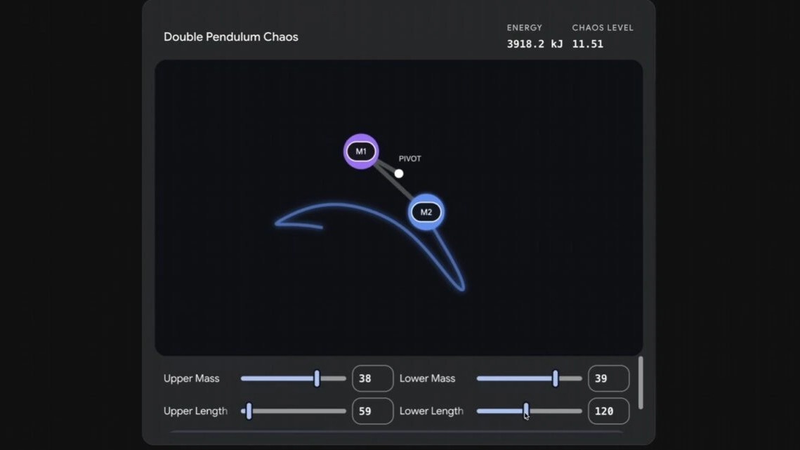Click the purple M1 pendulum mass

[x=361, y=152]
